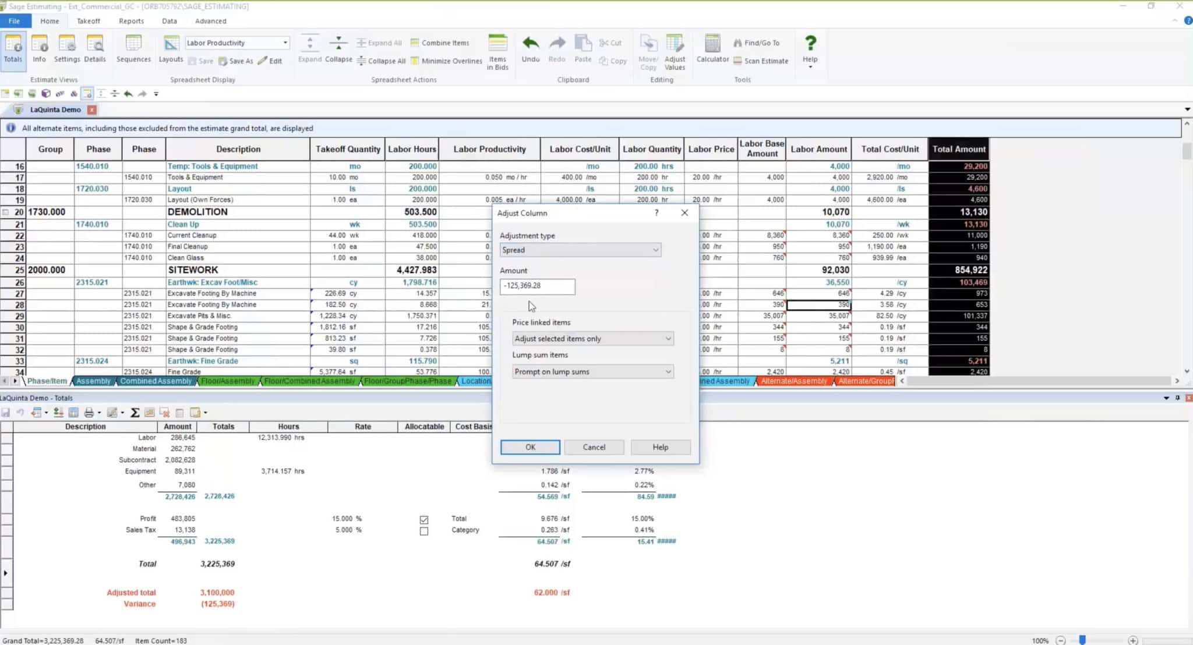Click the Save icon in Totals toolbar
1193x645 pixels.
[6, 412]
